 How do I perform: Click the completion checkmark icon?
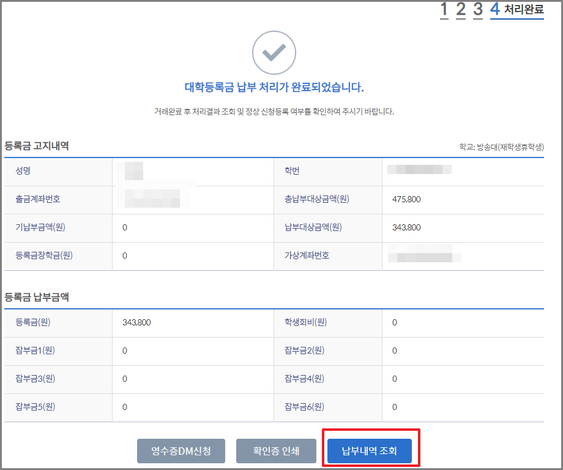[x=274, y=52]
